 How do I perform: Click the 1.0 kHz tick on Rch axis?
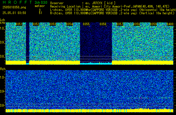click(2, 77)
